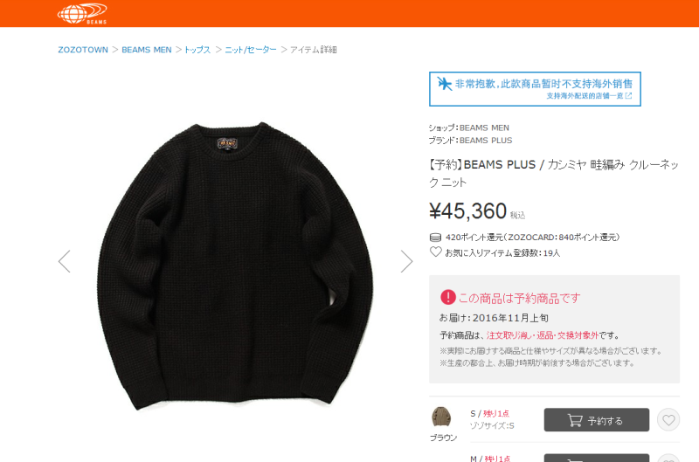Toggle favorite heart for size S brown

click(668, 420)
